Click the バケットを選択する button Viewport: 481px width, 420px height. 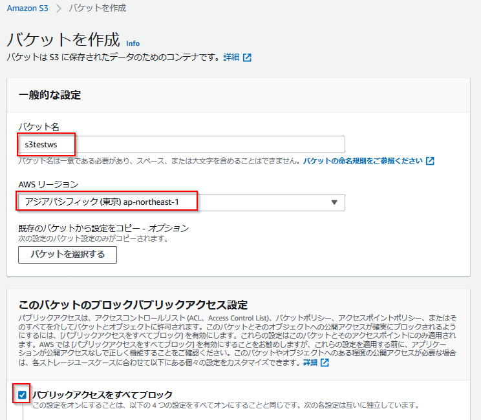67,255
